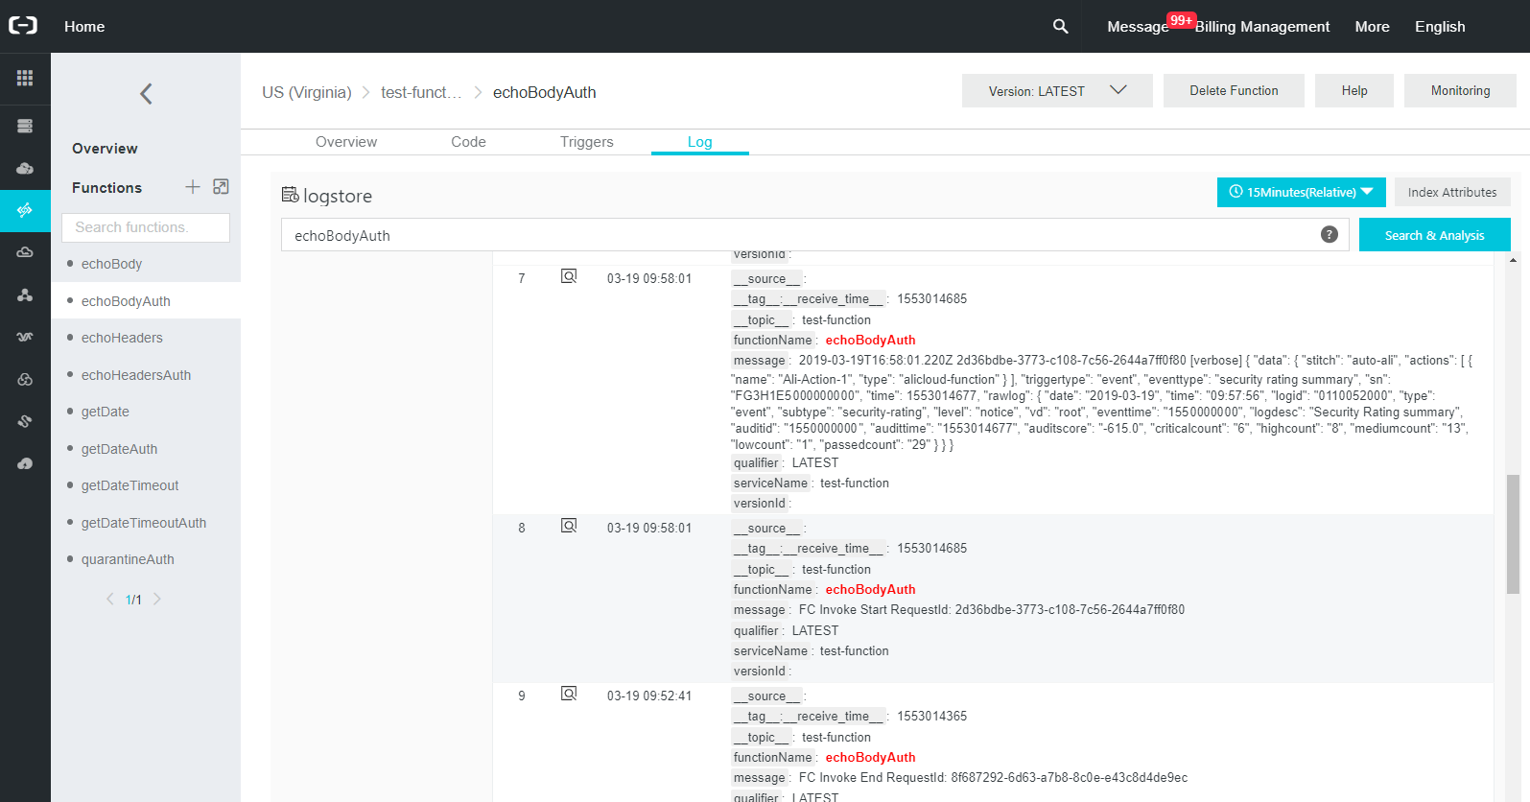Click the Search & Analysis button
Screen dimensions: 1530x802
point(1434,235)
